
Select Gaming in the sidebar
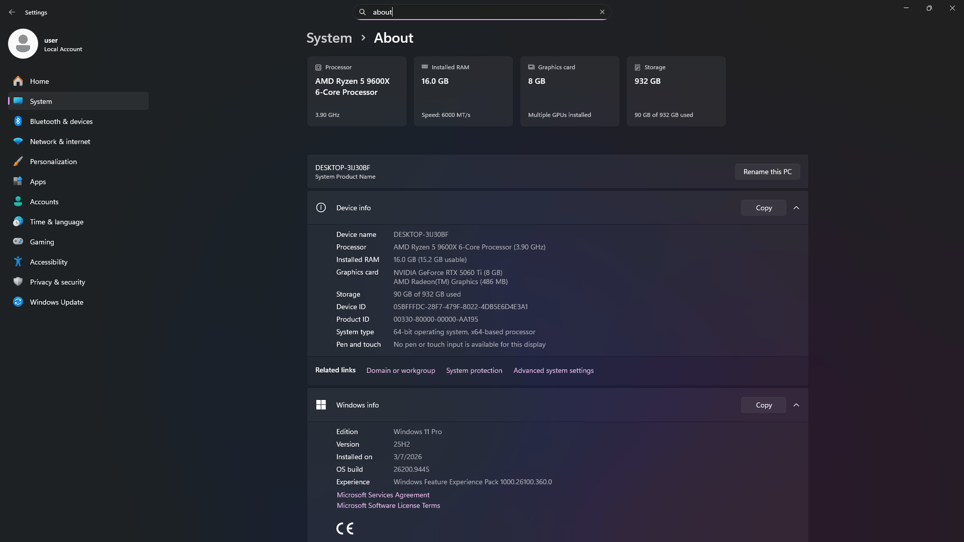[x=78, y=241]
